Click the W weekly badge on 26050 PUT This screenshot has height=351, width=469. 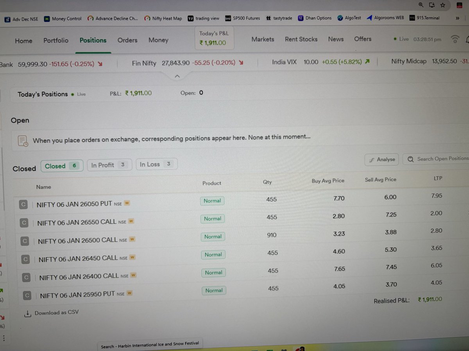tap(127, 203)
